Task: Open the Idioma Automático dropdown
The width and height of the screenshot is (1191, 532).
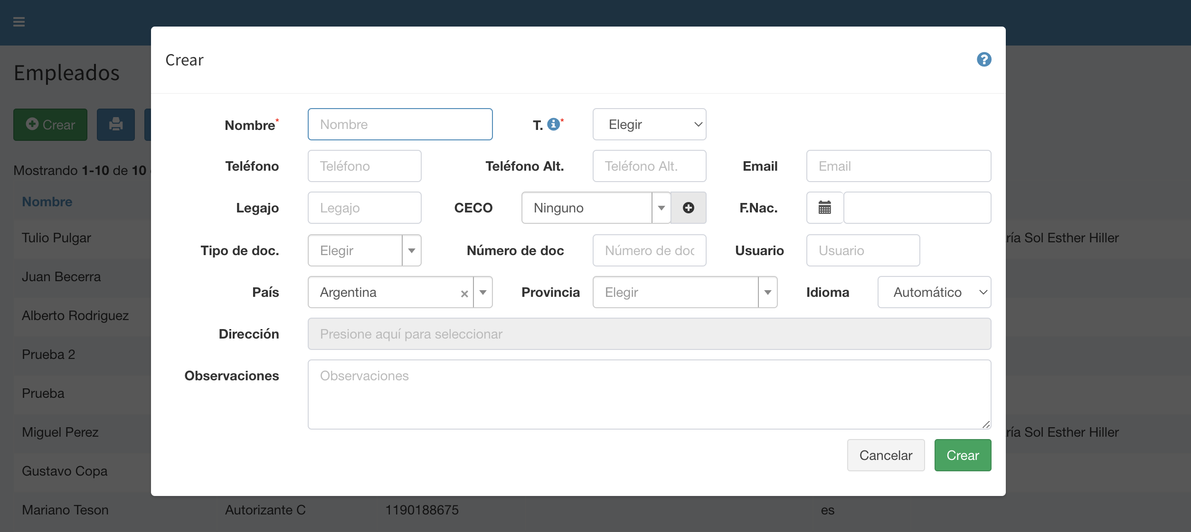Action: (x=934, y=293)
